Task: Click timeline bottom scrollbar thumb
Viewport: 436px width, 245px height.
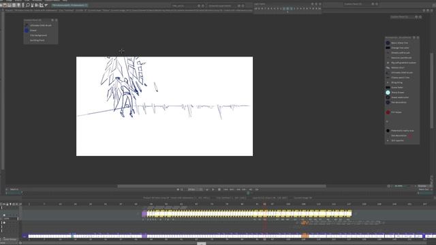Action: [202, 244]
